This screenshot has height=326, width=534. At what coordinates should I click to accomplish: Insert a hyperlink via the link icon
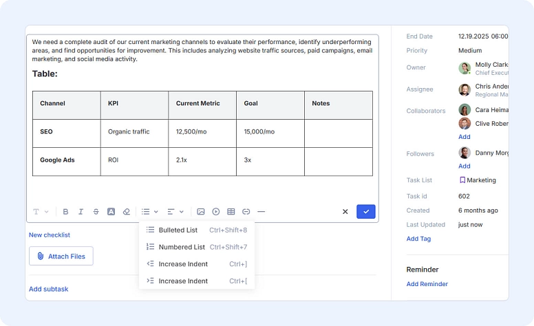tap(246, 212)
